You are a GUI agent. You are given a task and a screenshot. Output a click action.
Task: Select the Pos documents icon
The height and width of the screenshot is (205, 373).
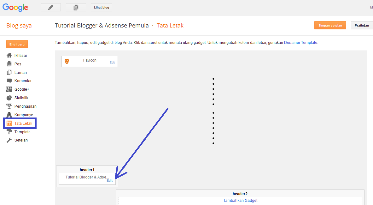tap(9, 64)
